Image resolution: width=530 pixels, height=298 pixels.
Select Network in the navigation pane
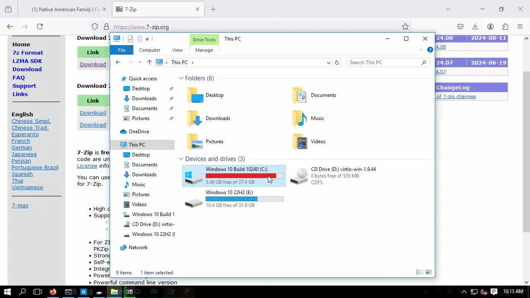tap(138, 248)
